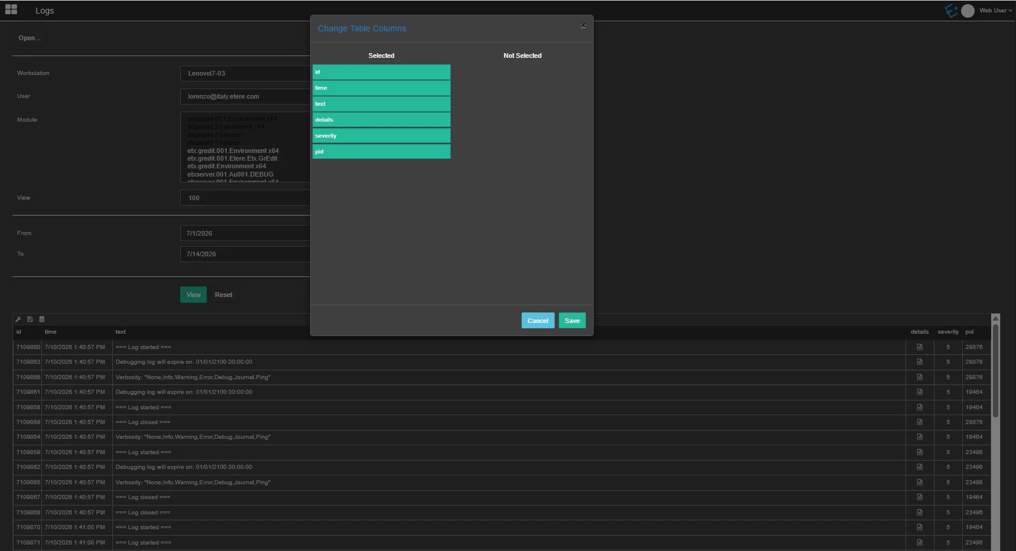Open details icon for row 7109865
The height and width of the screenshot is (551, 1016).
(x=920, y=482)
